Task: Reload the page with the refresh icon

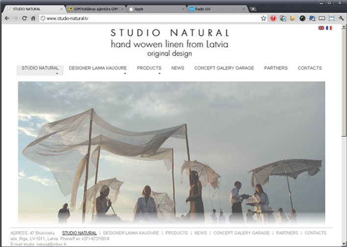Action: pos(25,18)
